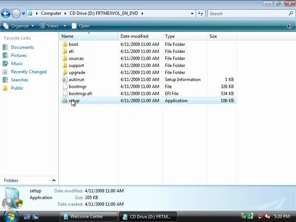
Task: Click the bootmgr.efi file name
Action: tap(80, 94)
